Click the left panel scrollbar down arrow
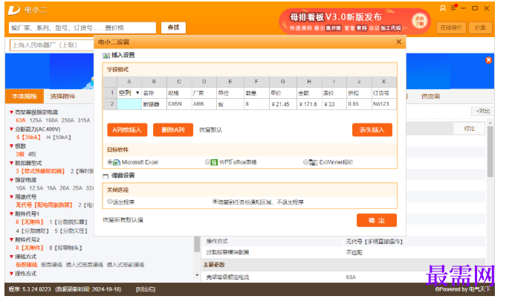The image size is (509, 299). coord(197,275)
